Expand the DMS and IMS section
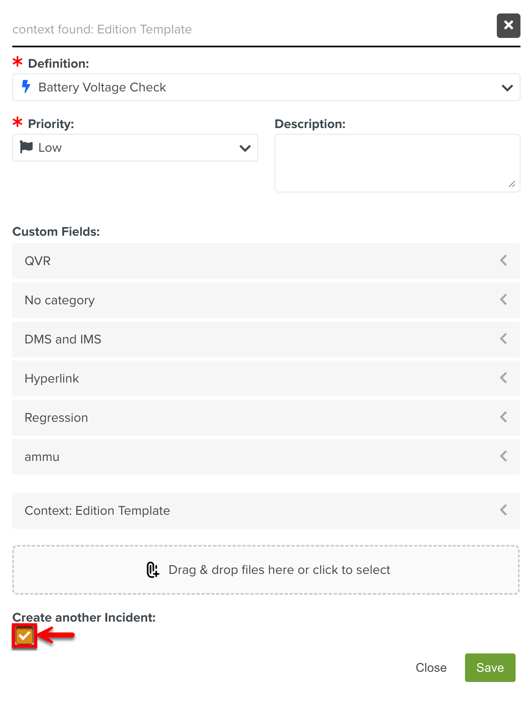The image size is (527, 704). 504,339
